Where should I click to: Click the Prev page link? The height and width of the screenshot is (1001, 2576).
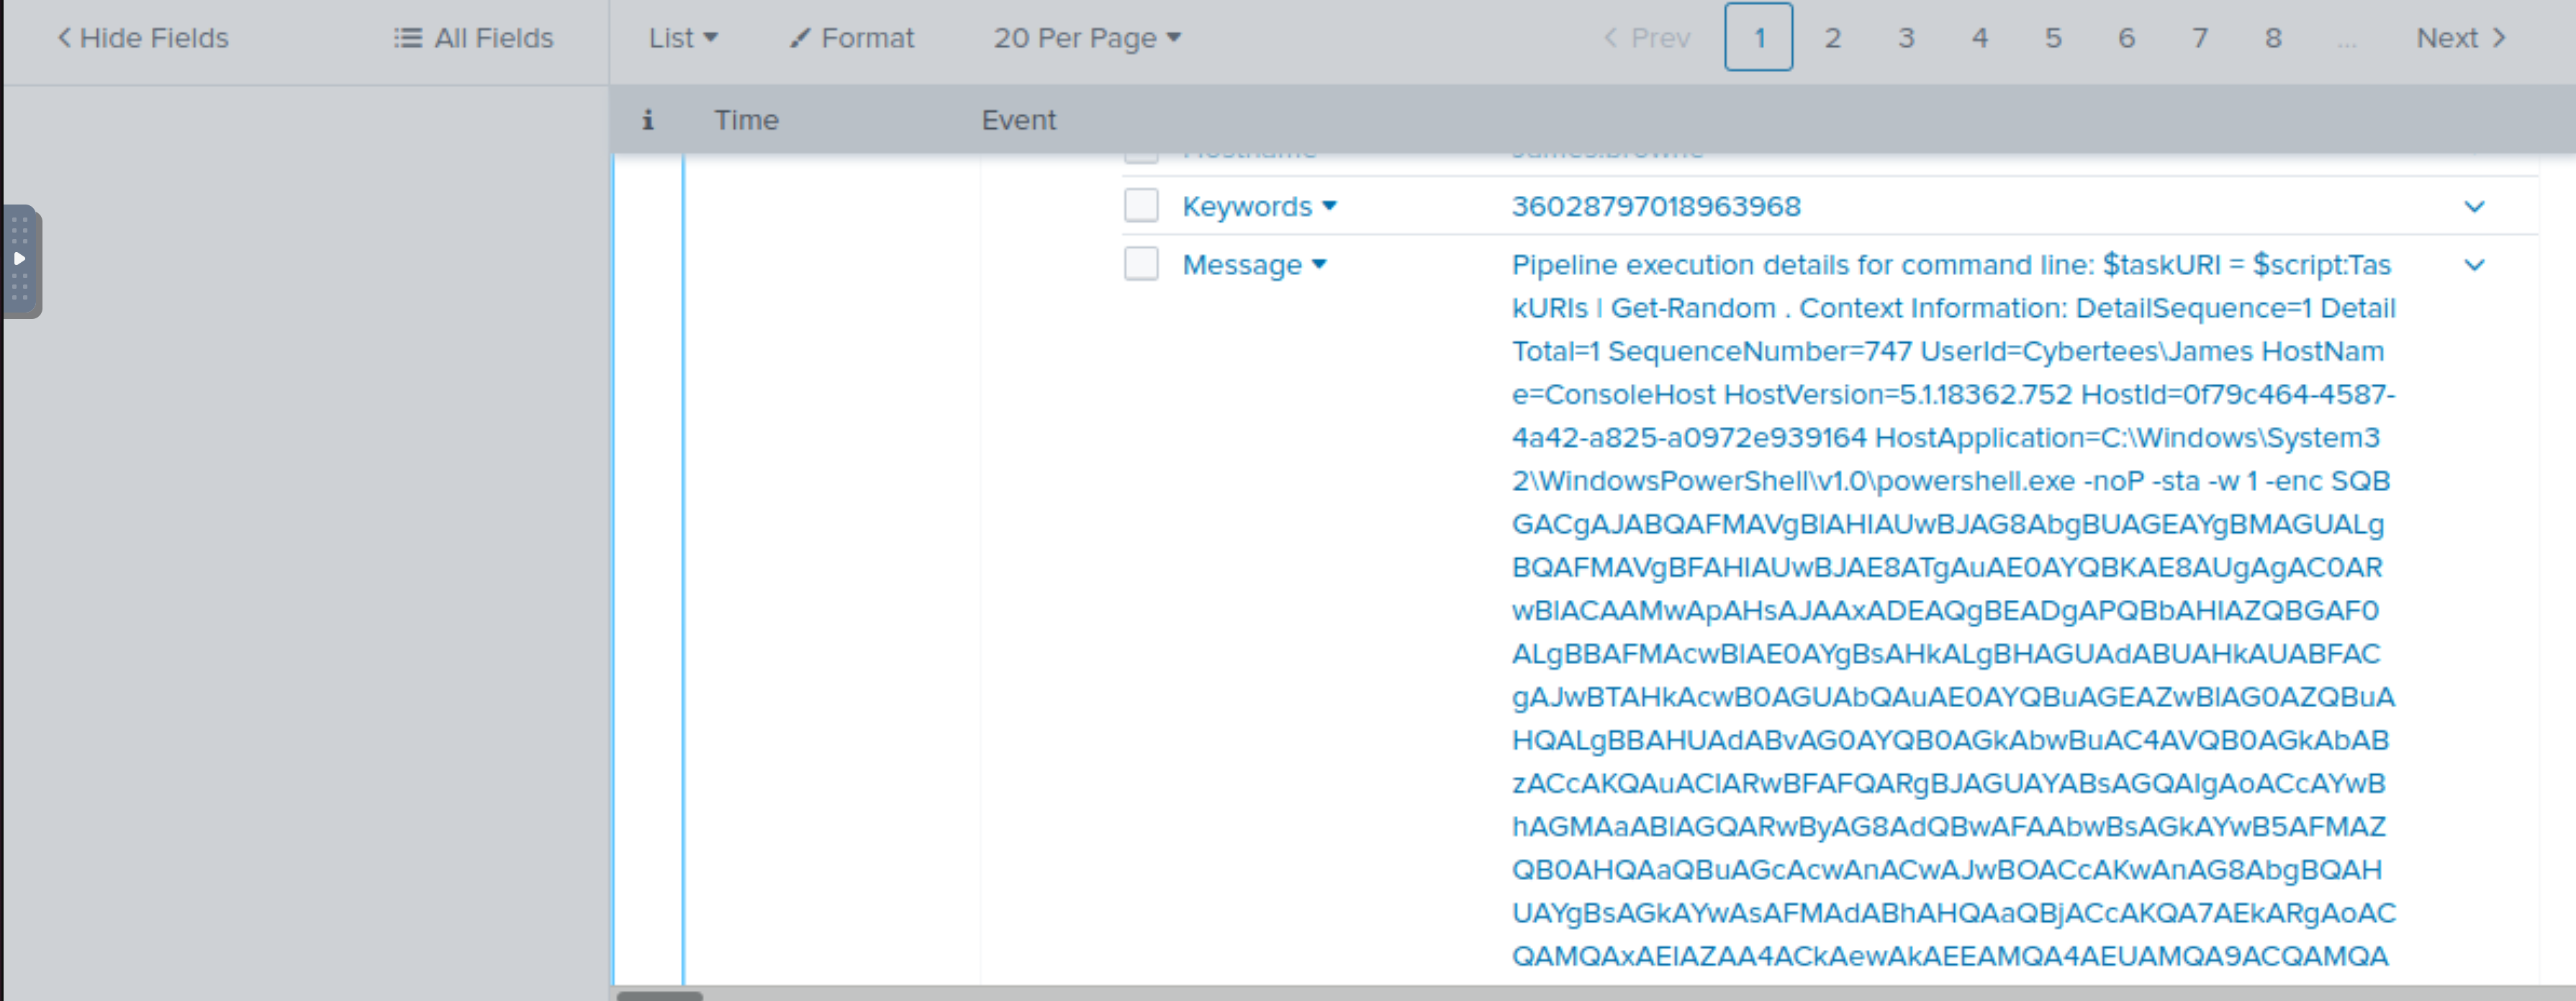pos(1647,38)
